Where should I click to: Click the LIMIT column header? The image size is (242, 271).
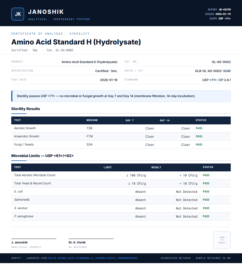pos(108,167)
